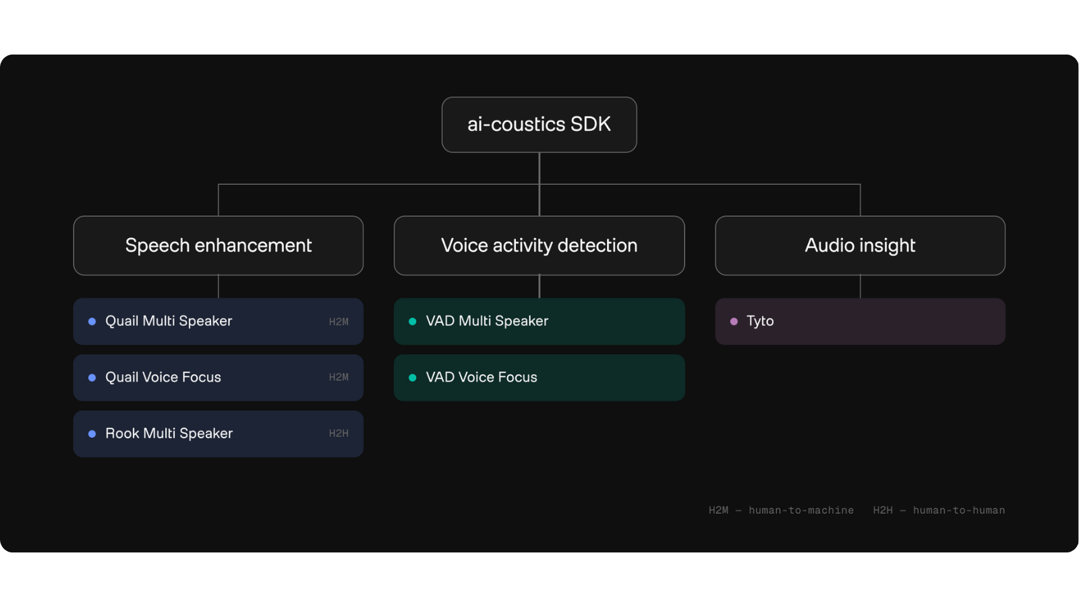
Task: Click the H2H human-to-human legend text
Action: [x=939, y=511]
